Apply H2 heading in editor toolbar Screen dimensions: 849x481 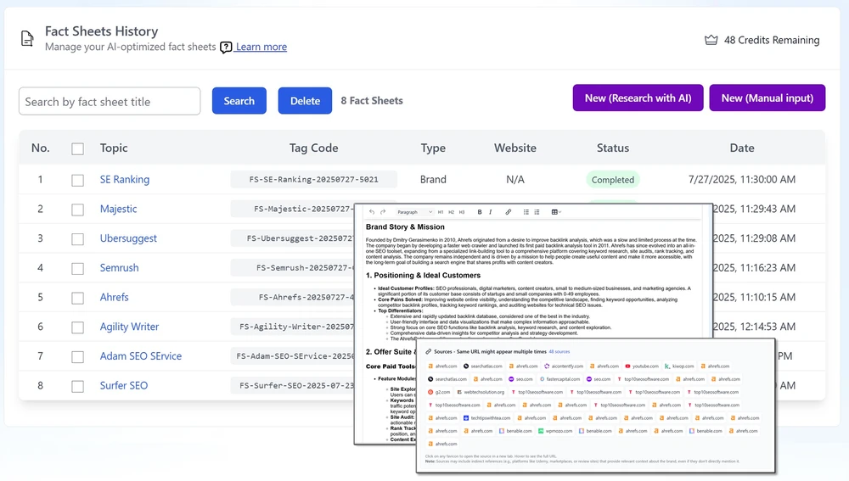pos(451,212)
